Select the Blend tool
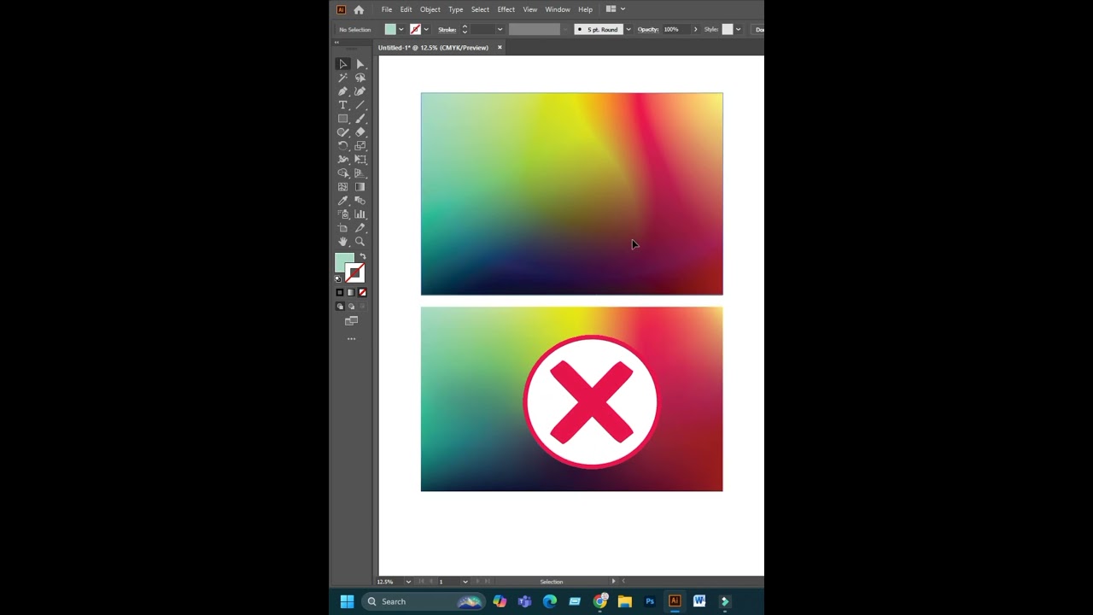Viewport: 1093px width, 615px height. (360, 201)
